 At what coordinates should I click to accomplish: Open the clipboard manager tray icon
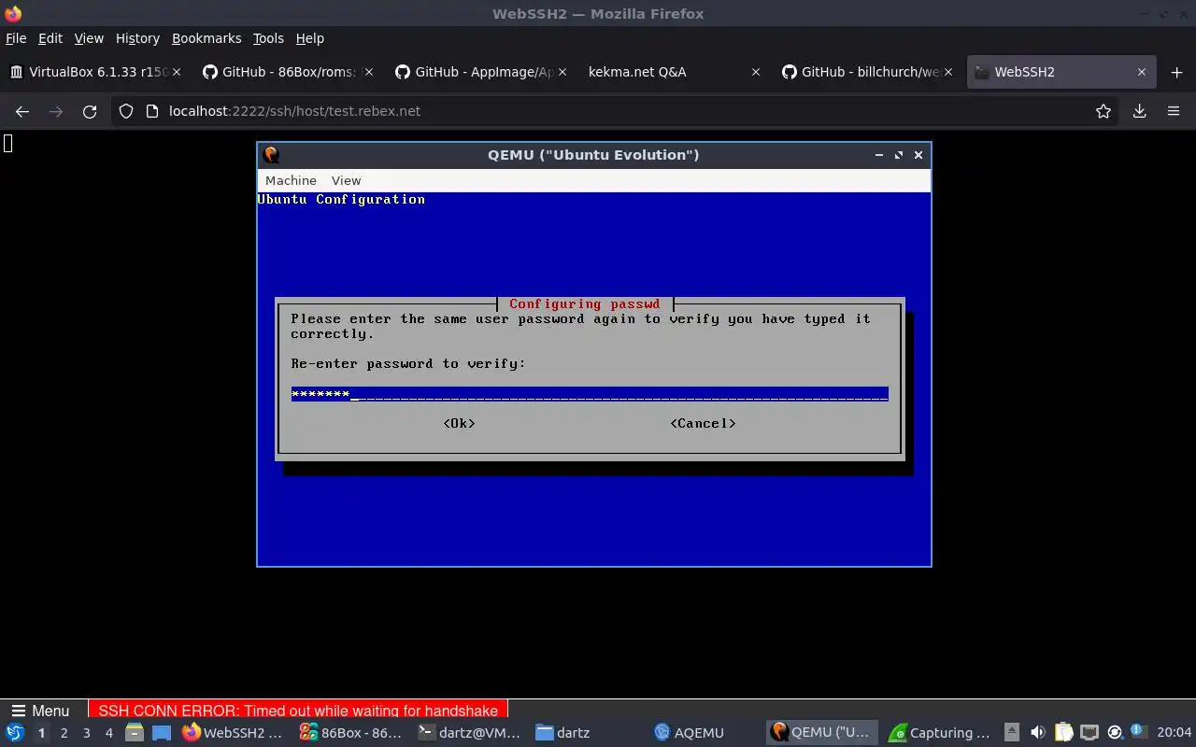pyautogui.click(x=1063, y=733)
